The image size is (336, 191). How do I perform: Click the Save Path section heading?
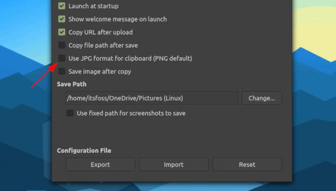click(72, 84)
